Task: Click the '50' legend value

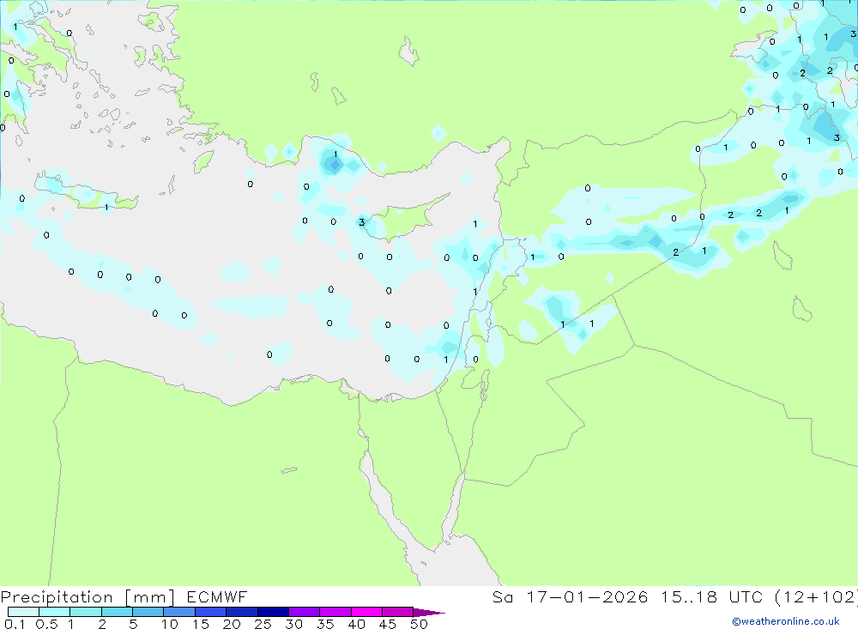Action: point(420,624)
